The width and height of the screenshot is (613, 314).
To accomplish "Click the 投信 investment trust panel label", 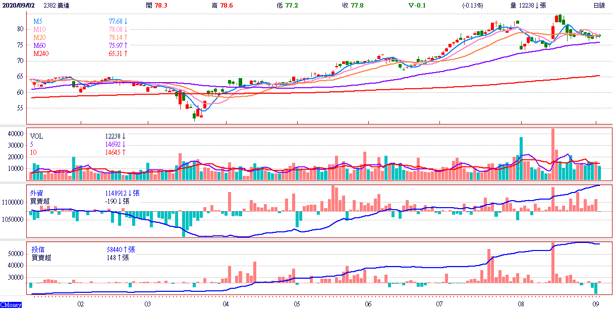I will (38, 249).
